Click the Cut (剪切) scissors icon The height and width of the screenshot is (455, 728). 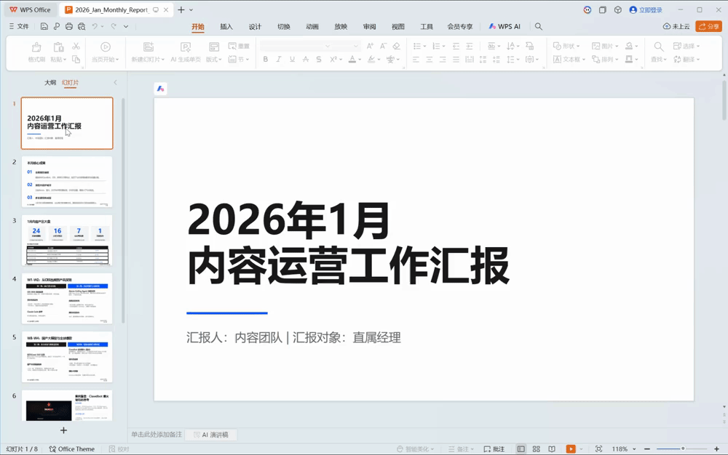pyautogui.click(x=75, y=47)
